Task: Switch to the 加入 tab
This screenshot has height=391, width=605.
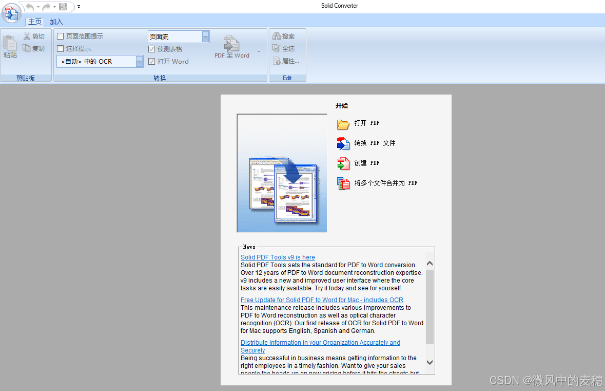Action: pos(56,22)
